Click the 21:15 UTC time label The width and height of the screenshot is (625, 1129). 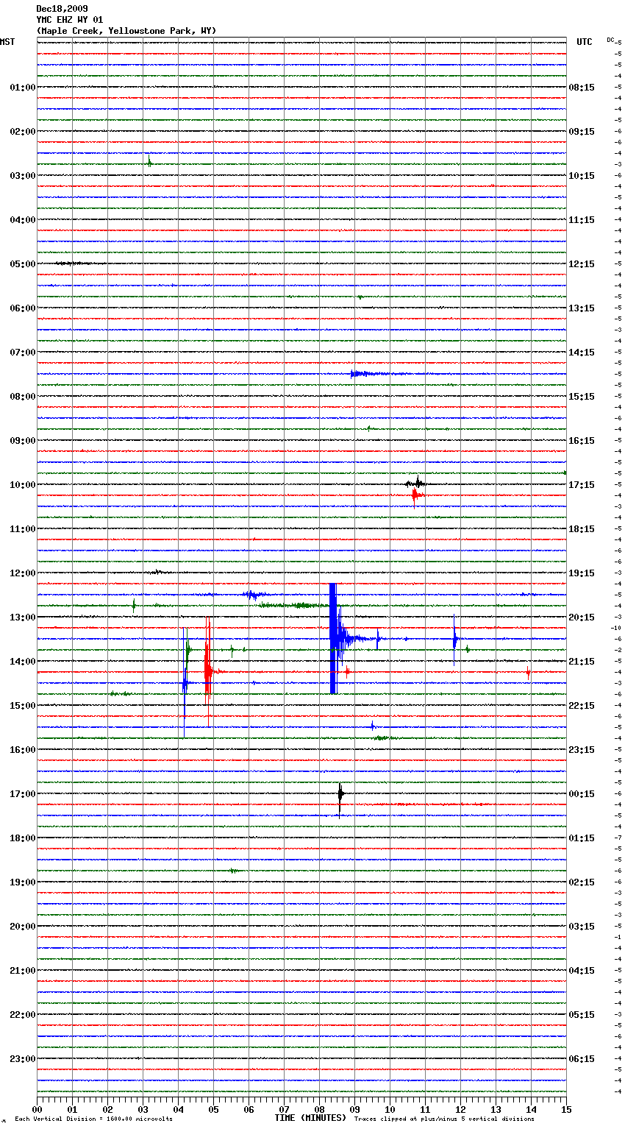[x=582, y=662]
